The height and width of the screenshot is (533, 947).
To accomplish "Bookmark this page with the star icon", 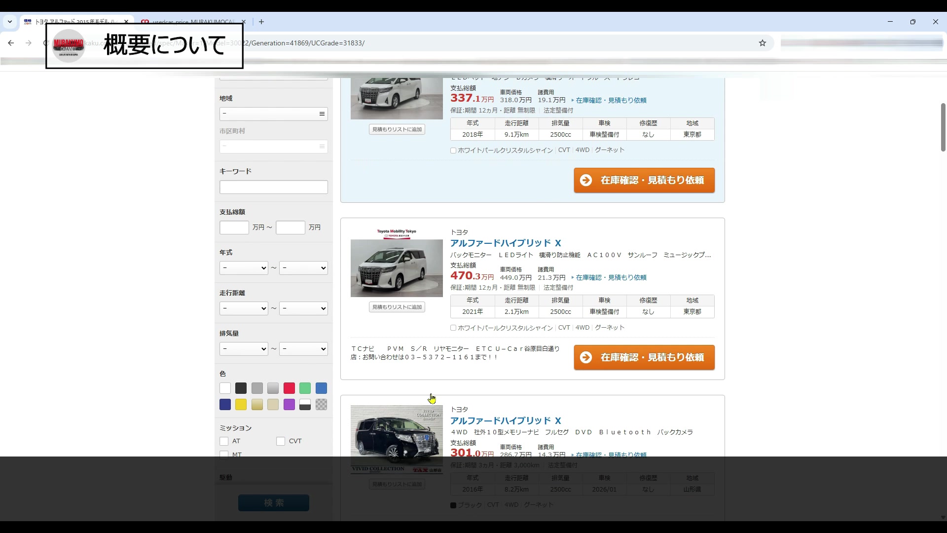I will (763, 43).
